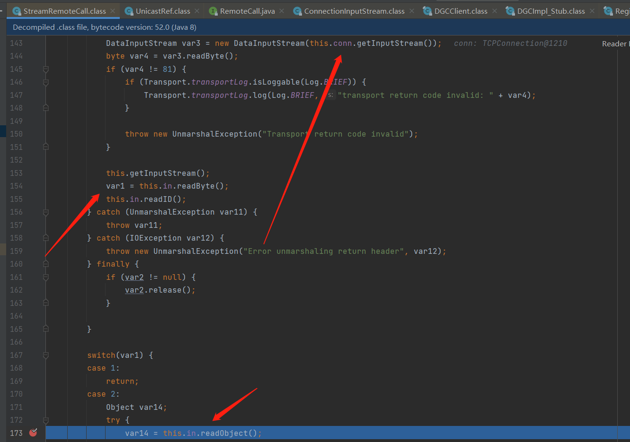
Task: Close the DGCImpl_Stub.class tab
Action: point(592,11)
